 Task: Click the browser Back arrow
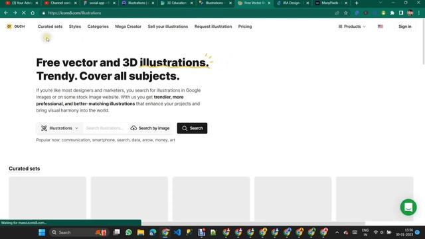click(x=6, y=13)
